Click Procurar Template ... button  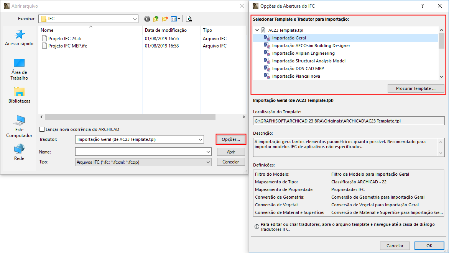[416, 88]
